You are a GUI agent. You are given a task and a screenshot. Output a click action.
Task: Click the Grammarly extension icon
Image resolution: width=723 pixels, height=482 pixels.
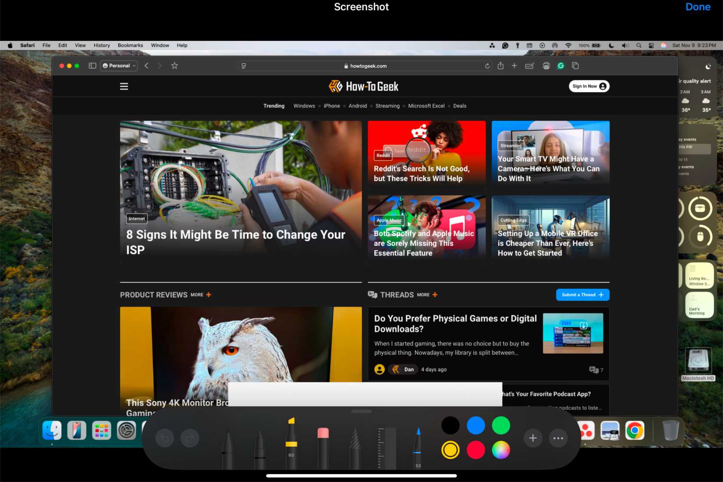tap(560, 66)
